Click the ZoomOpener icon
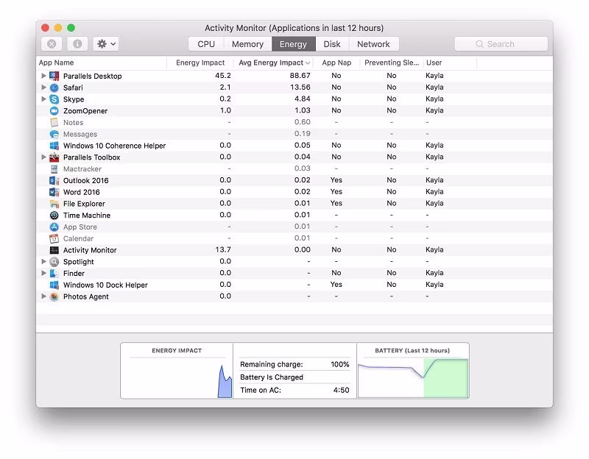This screenshot has height=459, width=589. coord(54,111)
